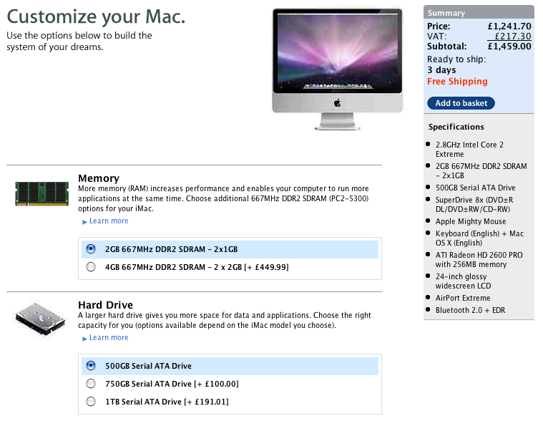Click 'Apple Mighty Mouse' specification

[471, 221]
